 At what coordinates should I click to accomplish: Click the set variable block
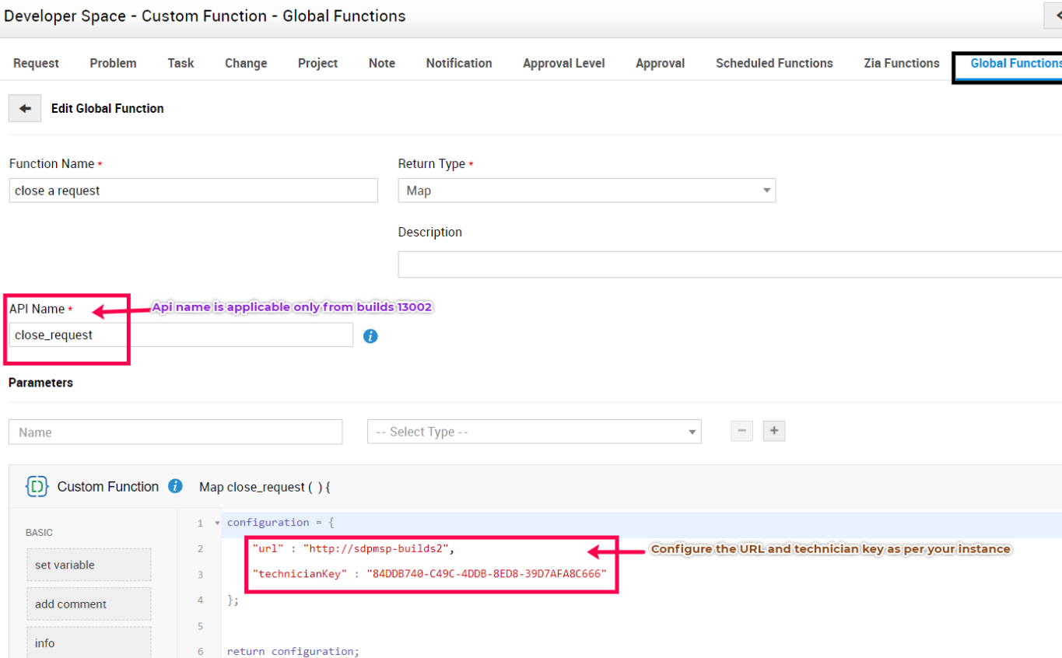(89, 565)
